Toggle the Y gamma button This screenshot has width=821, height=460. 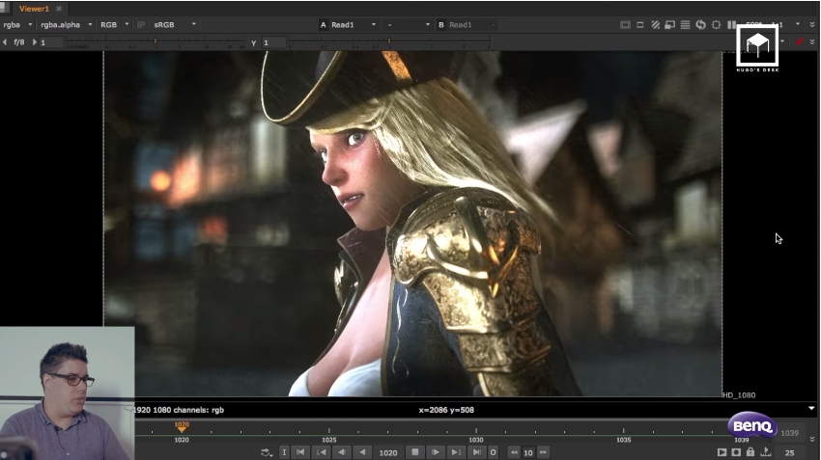click(253, 42)
